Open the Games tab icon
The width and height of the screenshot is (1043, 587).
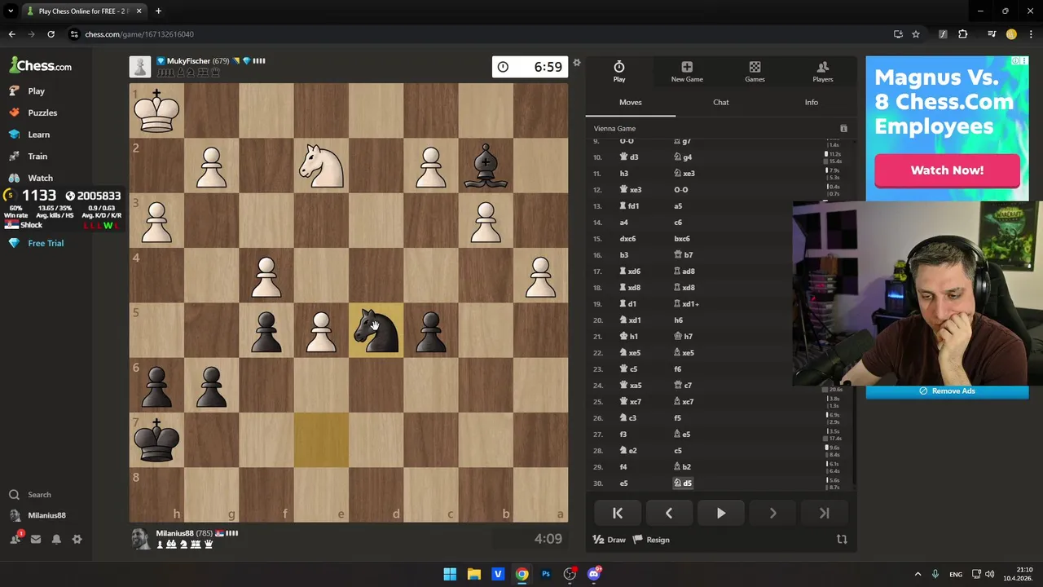coord(755,71)
